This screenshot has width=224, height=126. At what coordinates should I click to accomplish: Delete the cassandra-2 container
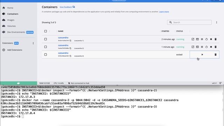coord(216,47)
